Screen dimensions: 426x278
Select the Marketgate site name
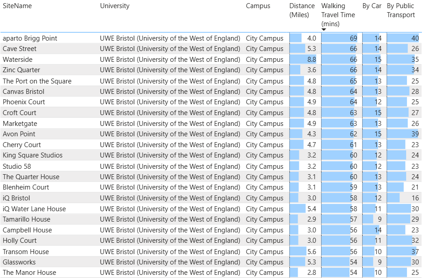(x=20, y=124)
